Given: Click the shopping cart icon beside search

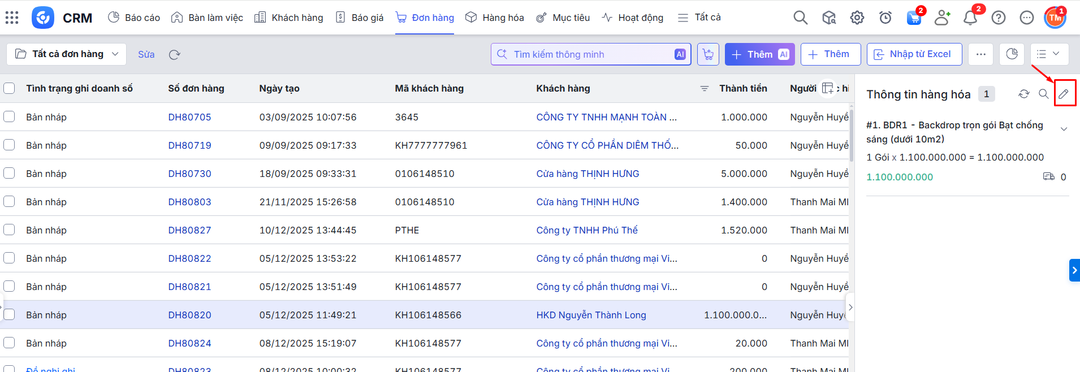Looking at the screenshot, I should 708,54.
